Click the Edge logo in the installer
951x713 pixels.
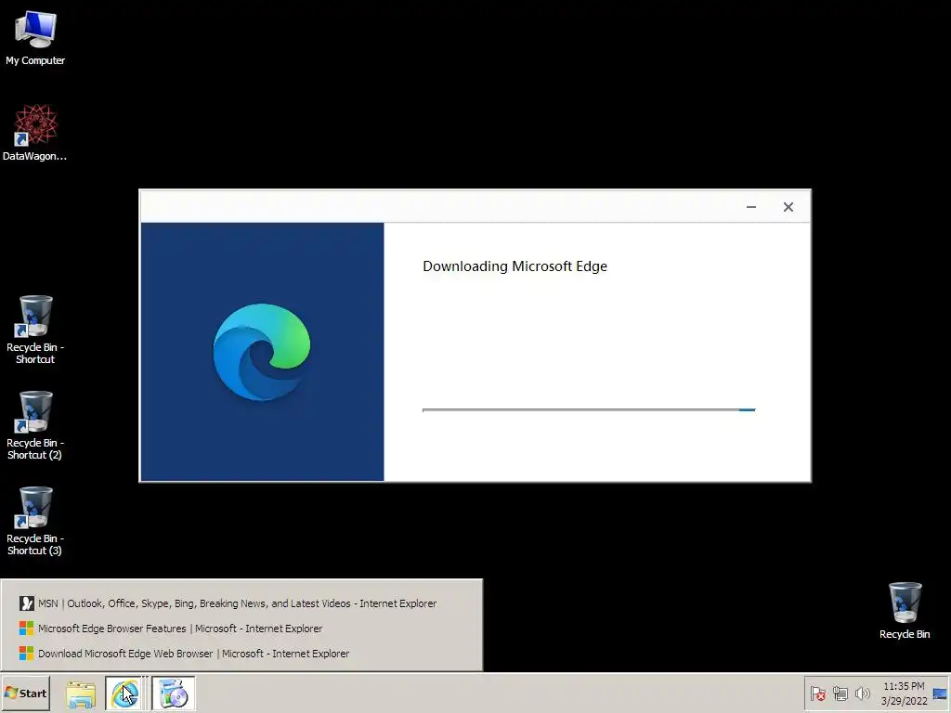[x=261, y=352]
